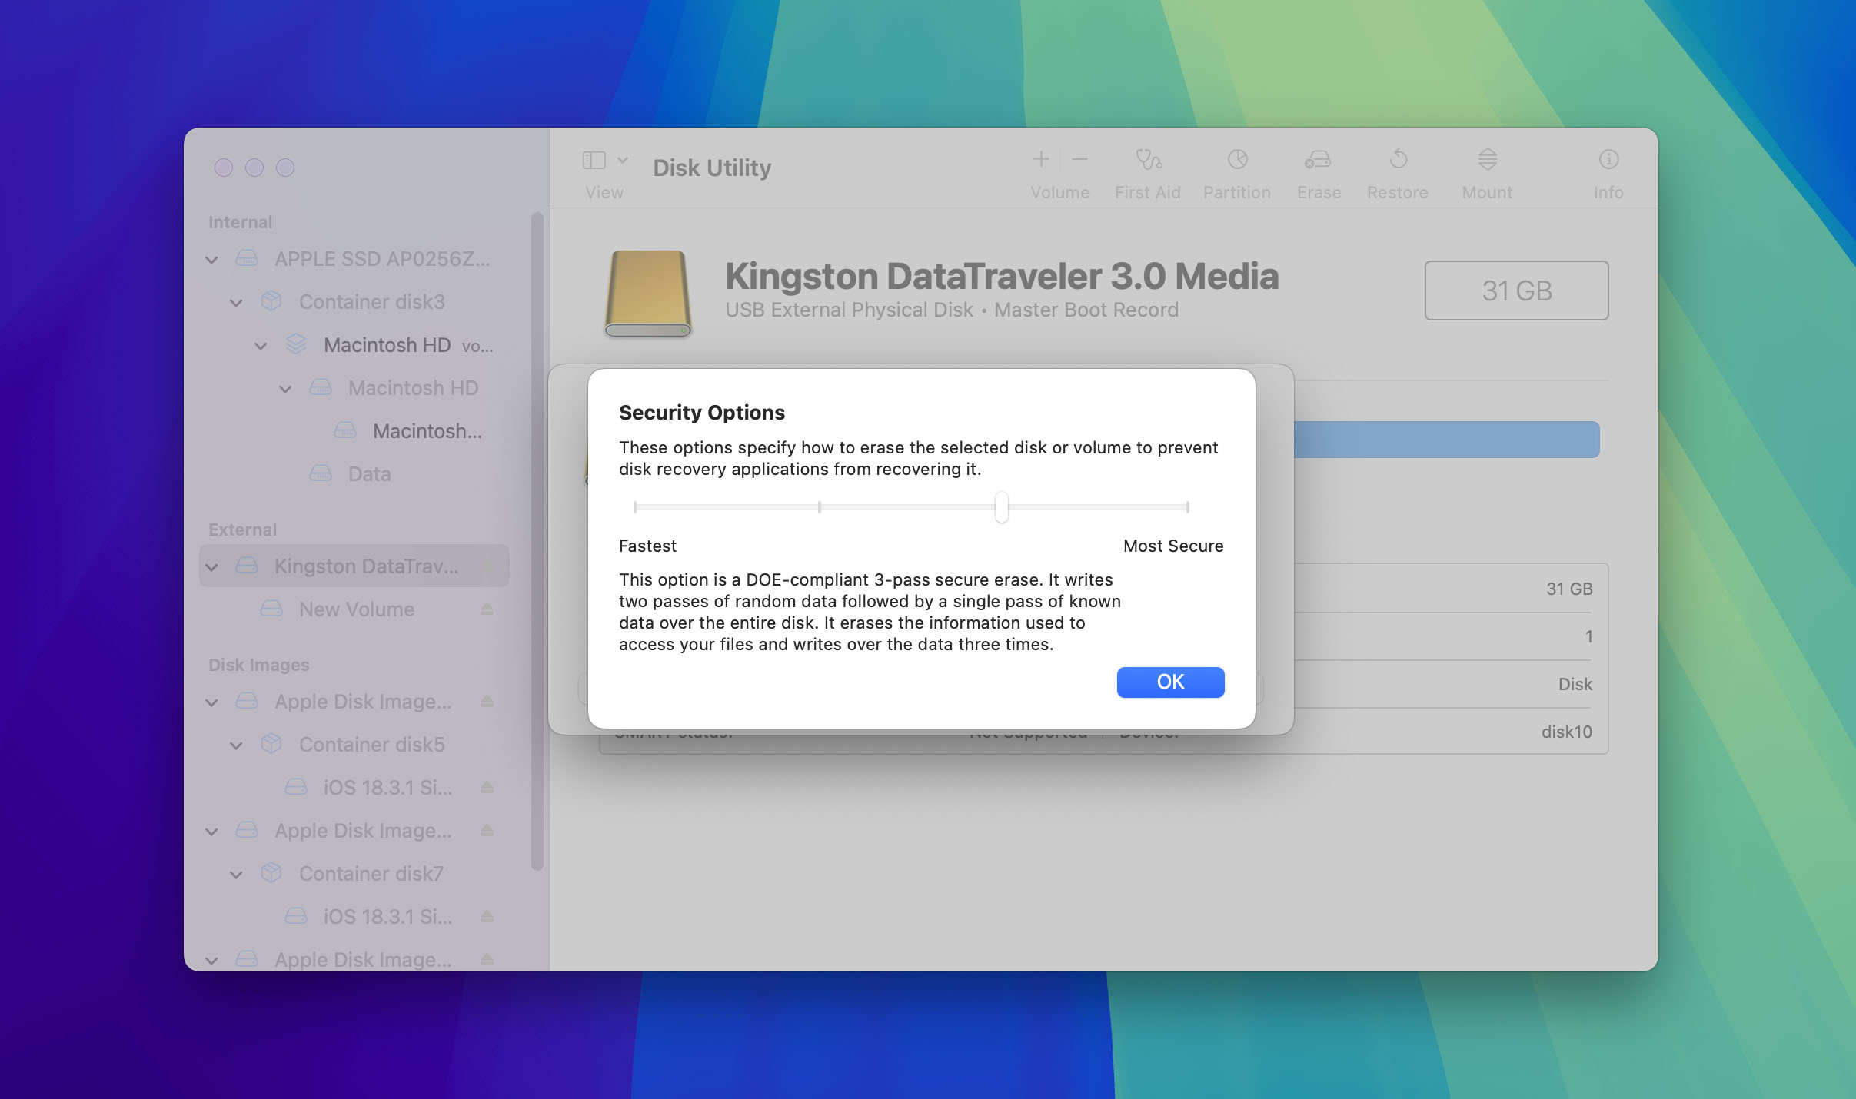
Task: Click the 31 GB capacity box
Action: (x=1516, y=291)
